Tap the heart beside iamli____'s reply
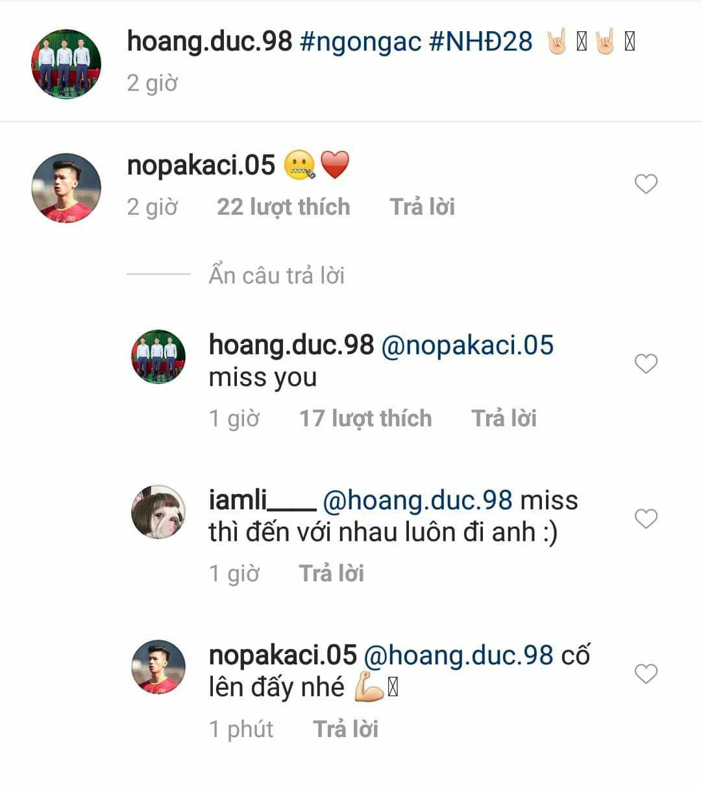The image size is (701, 789). click(x=646, y=519)
